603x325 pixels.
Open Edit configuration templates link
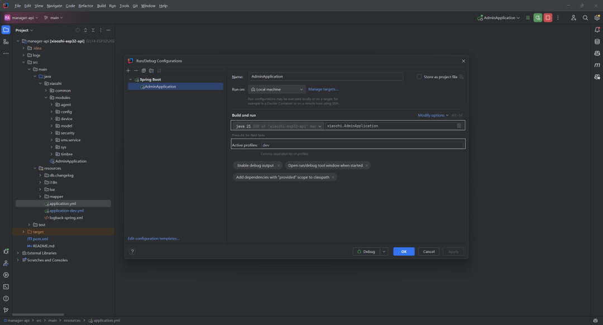154,238
